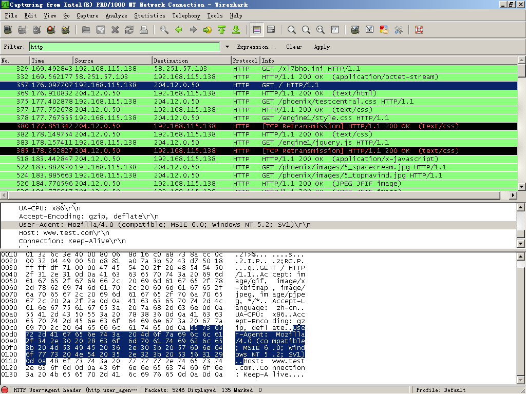Start a new live capture icon
526x394 pixels.
point(37,30)
